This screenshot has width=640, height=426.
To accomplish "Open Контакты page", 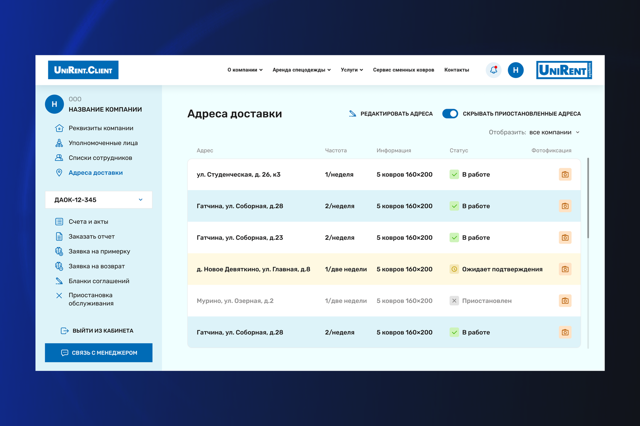I will [457, 70].
